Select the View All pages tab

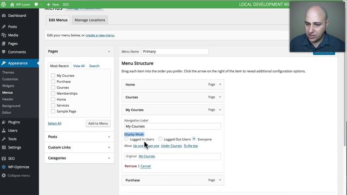pos(79,66)
